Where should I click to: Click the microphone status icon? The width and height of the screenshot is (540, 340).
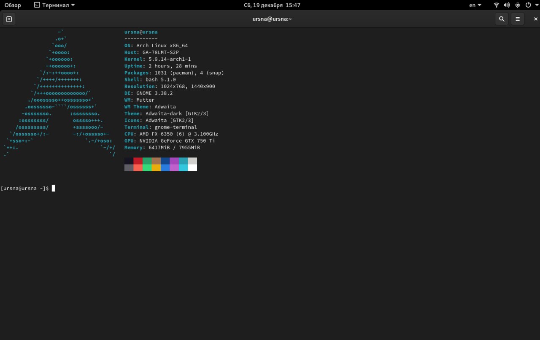click(518, 5)
